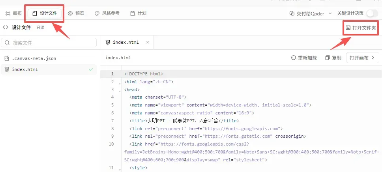Click the magnifier icon in search box
Screen dimensions: 382x172
[x=7, y=43]
